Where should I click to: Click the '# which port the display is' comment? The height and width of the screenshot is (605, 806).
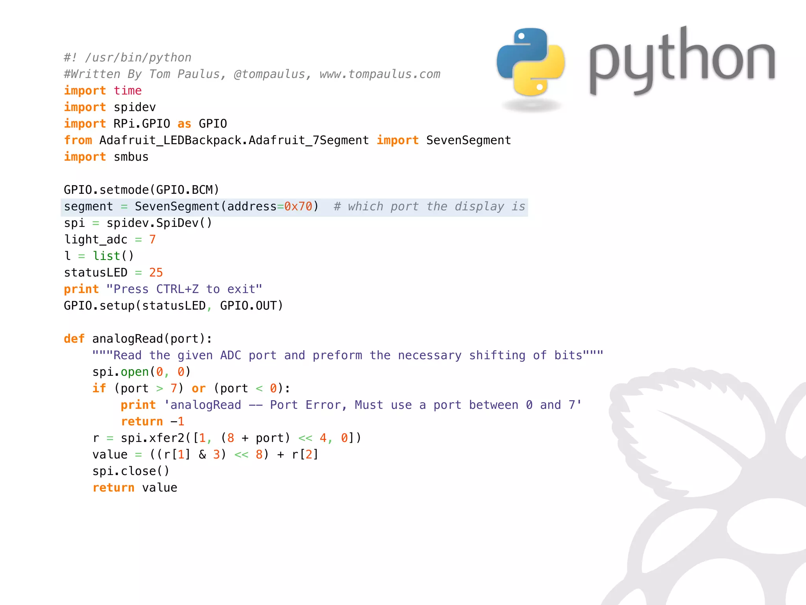coord(429,206)
